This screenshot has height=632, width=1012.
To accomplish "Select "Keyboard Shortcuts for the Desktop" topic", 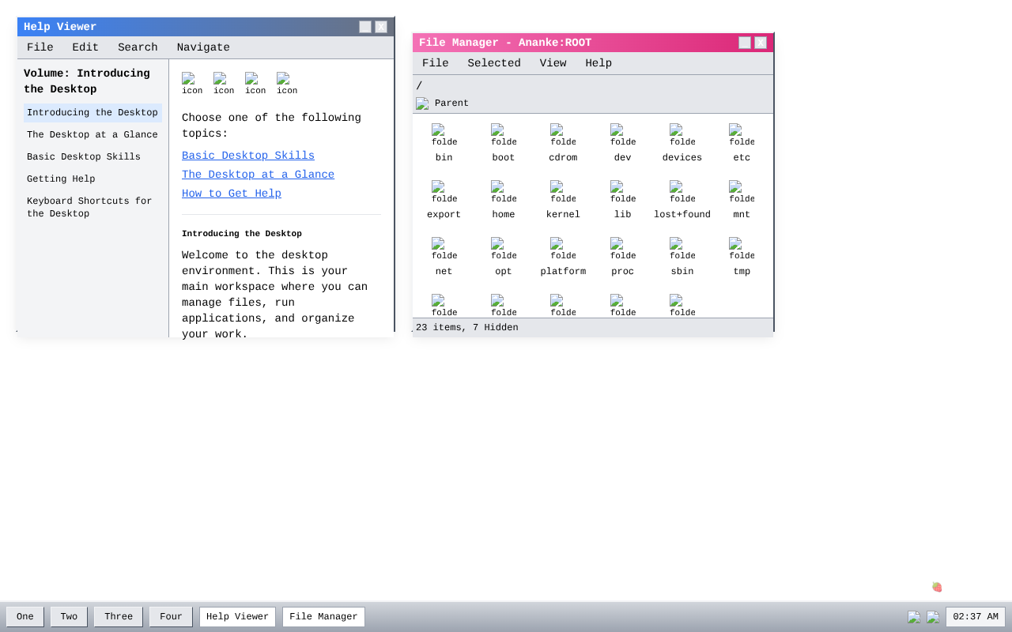I will tap(89, 207).
